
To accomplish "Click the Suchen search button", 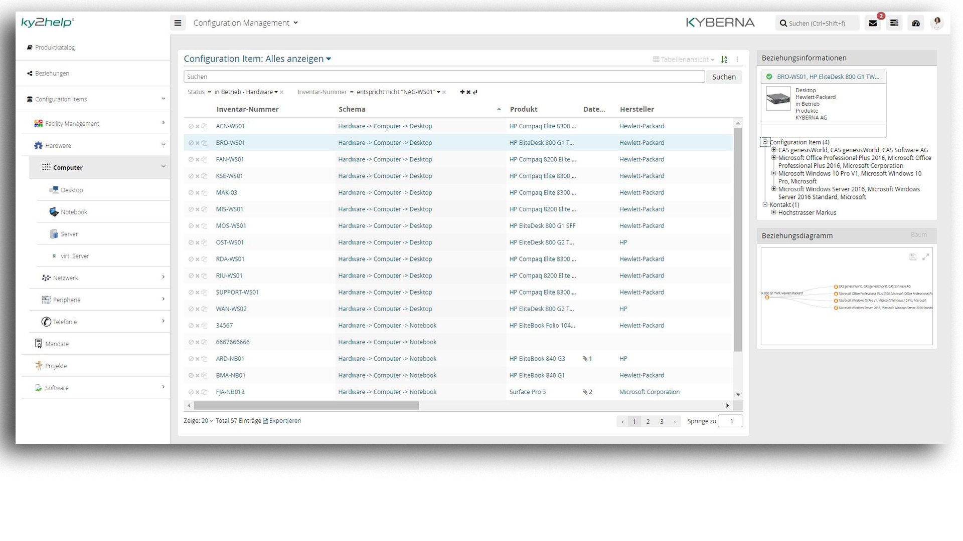I will click(724, 77).
